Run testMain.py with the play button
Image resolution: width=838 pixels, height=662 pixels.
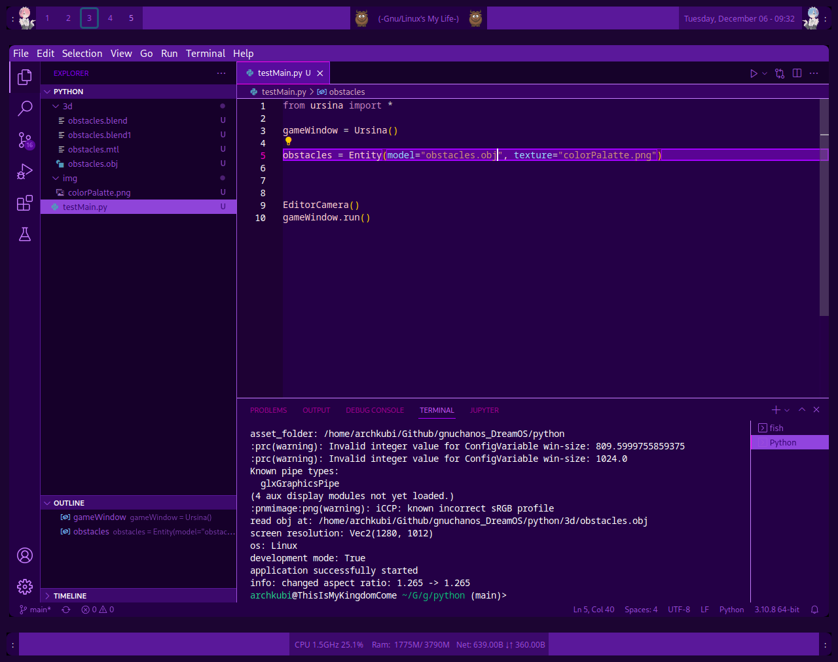coord(752,73)
